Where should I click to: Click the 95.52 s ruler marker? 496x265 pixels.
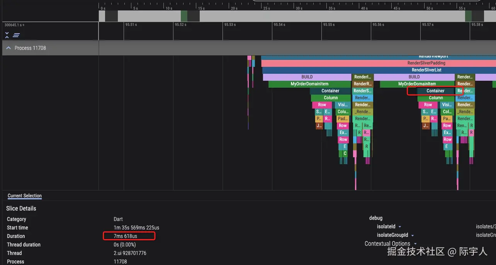tap(180, 24)
